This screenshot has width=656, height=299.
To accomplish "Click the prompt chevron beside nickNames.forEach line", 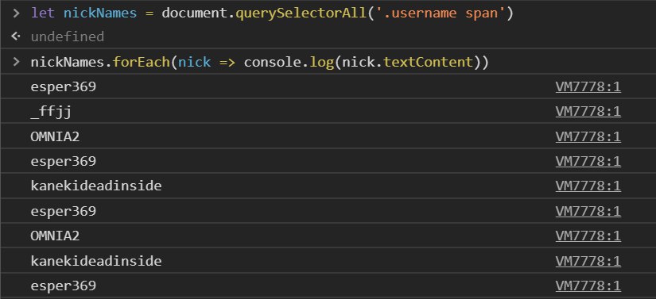I will 16,62.
